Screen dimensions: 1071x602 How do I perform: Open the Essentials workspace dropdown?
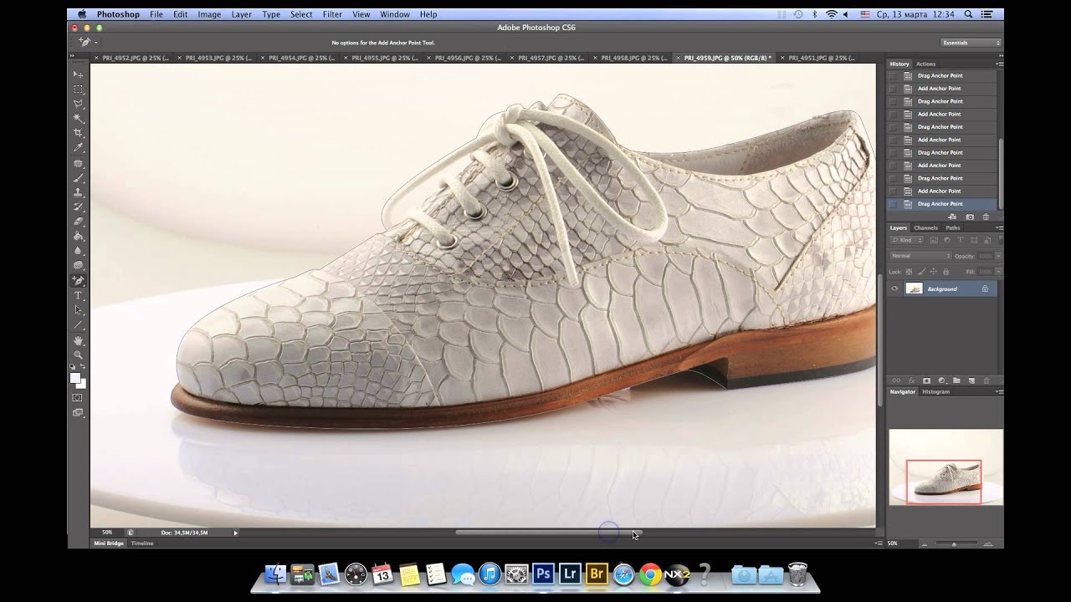click(x=971, y=43)
